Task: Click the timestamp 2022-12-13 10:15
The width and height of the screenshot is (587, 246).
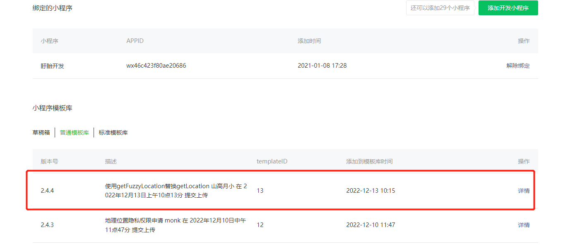Action: (370, 191)
